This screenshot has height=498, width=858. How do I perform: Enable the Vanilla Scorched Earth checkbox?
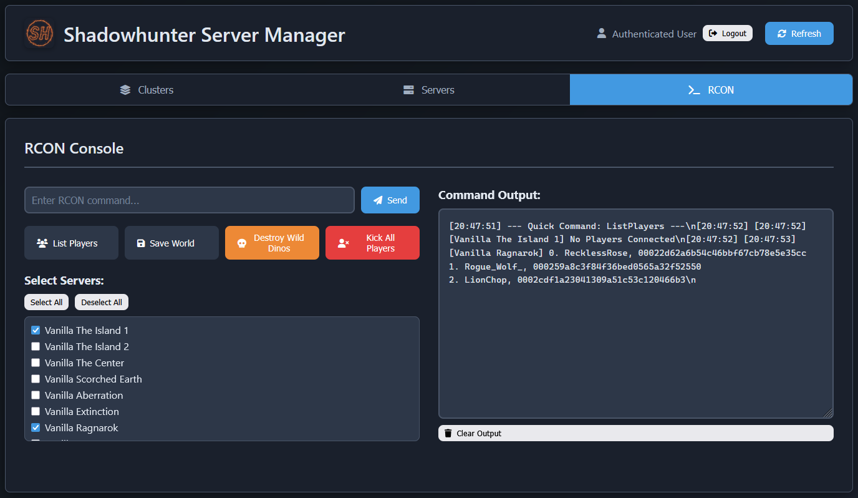point(36,379)
